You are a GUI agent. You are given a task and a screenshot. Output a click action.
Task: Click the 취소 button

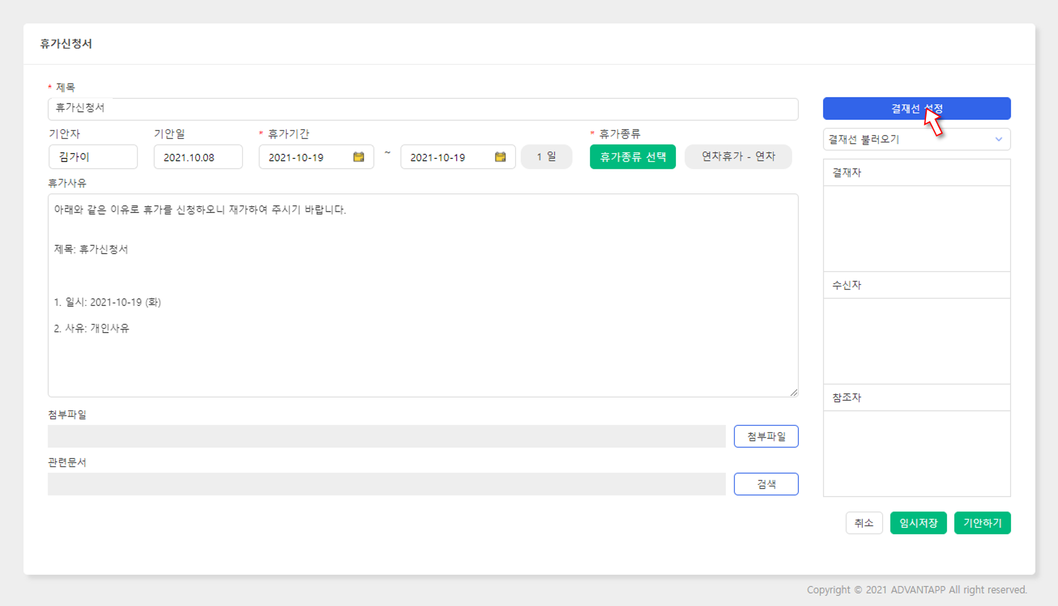(864, 523)
